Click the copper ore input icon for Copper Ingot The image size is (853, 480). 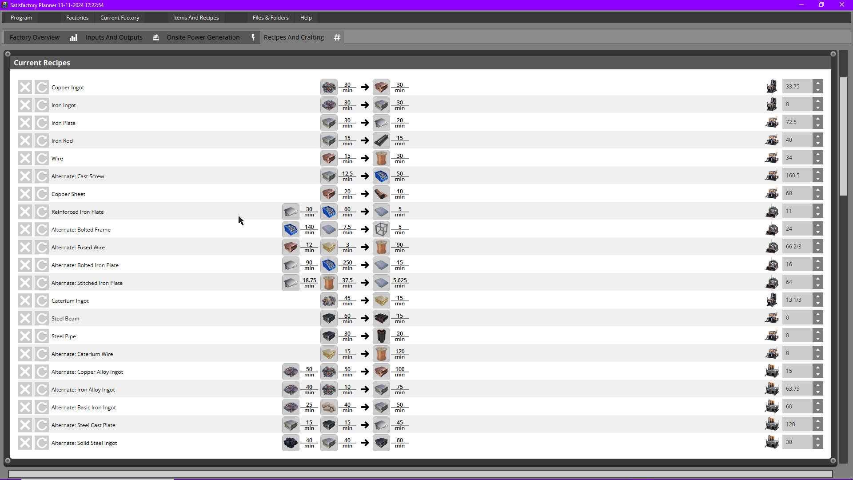pos(329,87)
